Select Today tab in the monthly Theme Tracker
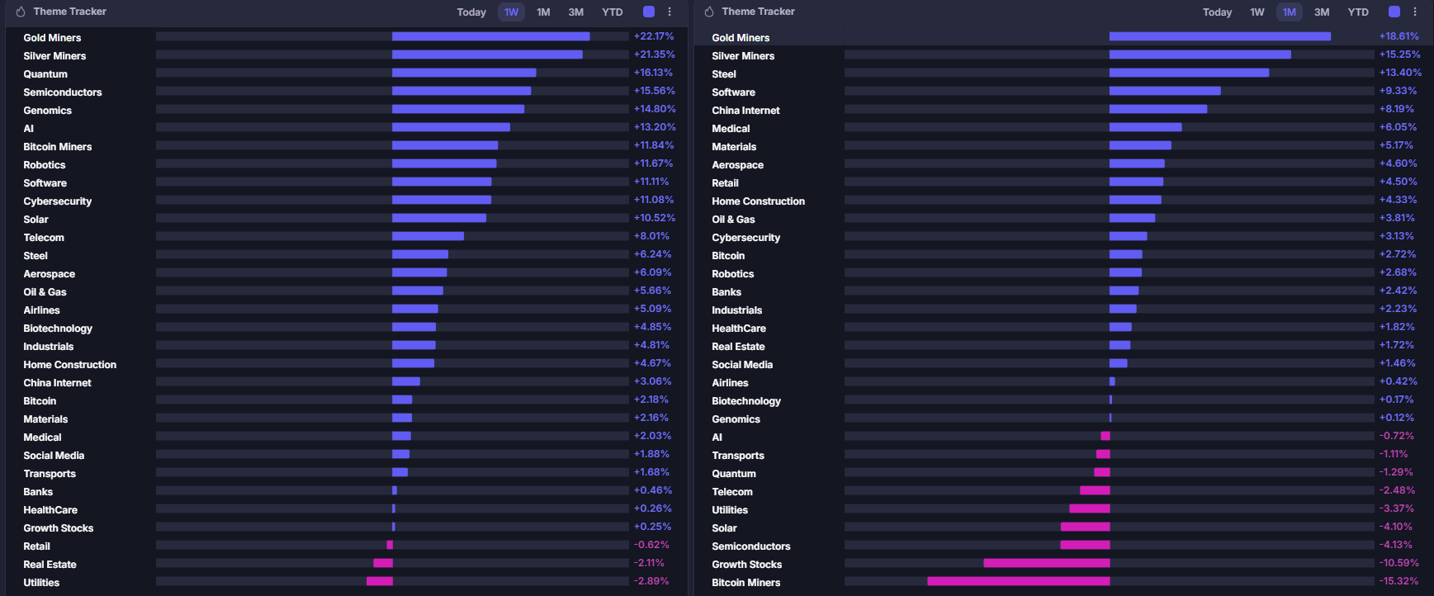 (1217, 12)
